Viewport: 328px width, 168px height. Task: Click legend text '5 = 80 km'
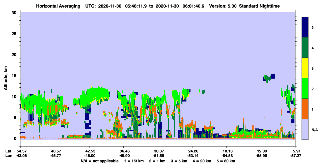point(226,161)
